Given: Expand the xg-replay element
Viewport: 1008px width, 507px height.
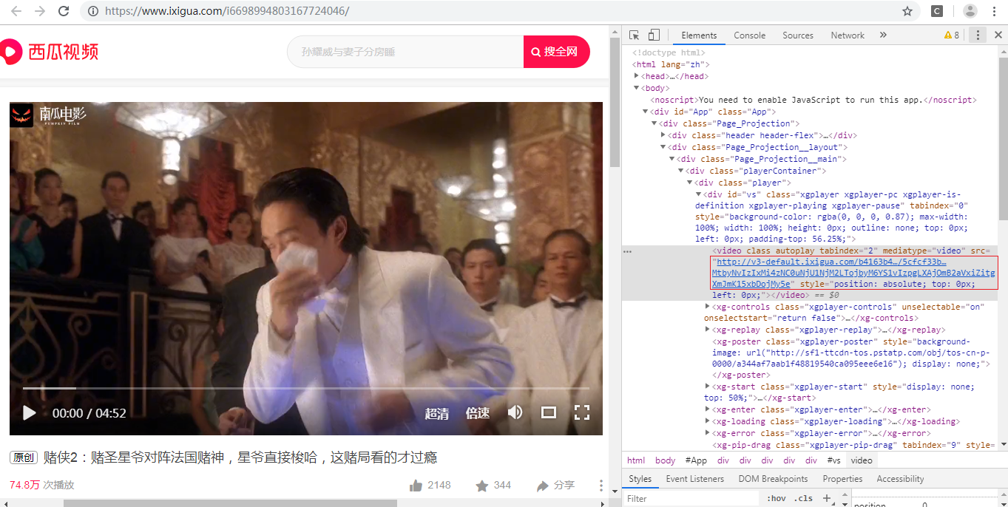Looking at the screenshot, I should point(708,330).
